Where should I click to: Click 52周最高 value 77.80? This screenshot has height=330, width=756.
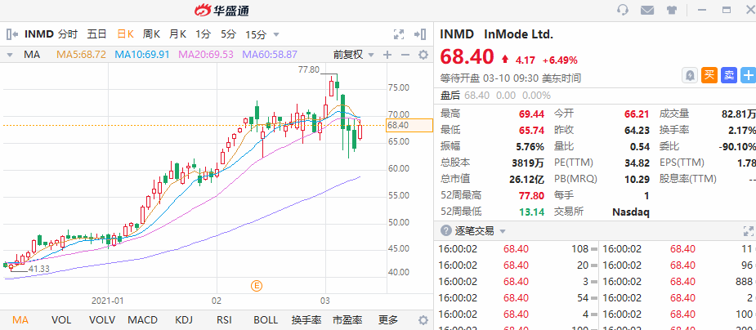[532, 195]
